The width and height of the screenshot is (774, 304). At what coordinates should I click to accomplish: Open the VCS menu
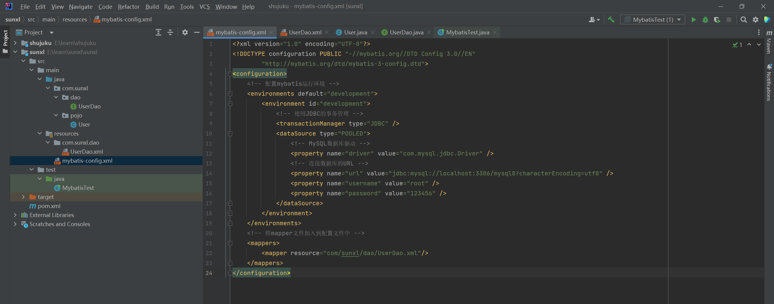(205, 6)
